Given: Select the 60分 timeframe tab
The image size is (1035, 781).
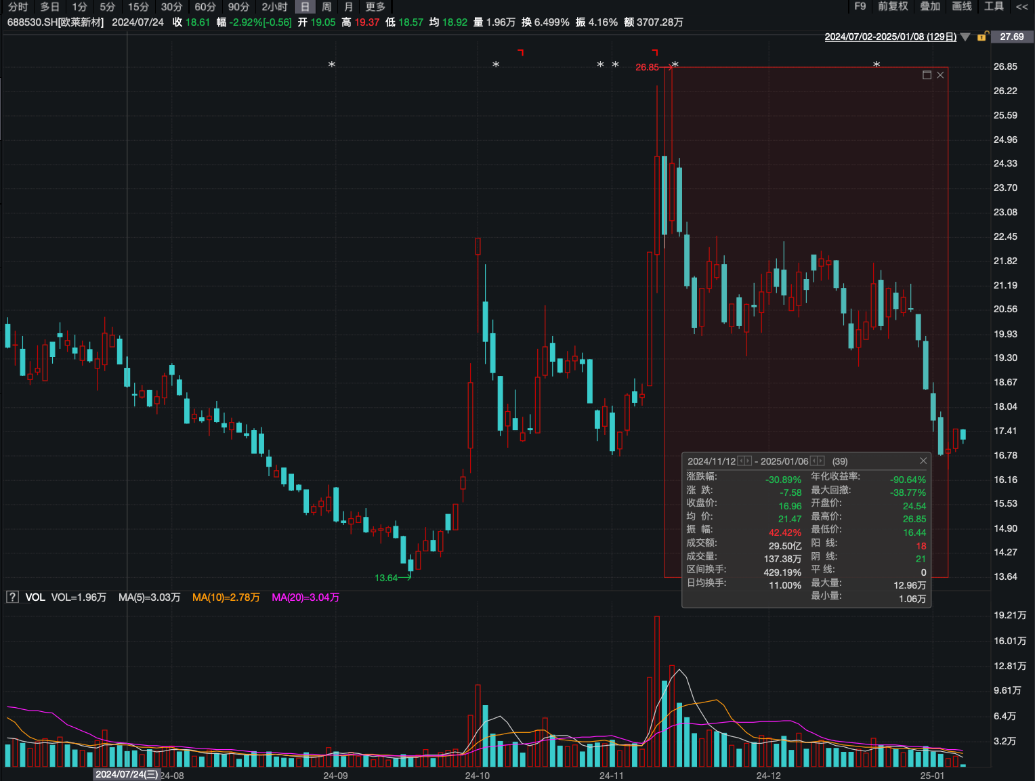Looking at the screenshot, I should click(x=205, y=7).
